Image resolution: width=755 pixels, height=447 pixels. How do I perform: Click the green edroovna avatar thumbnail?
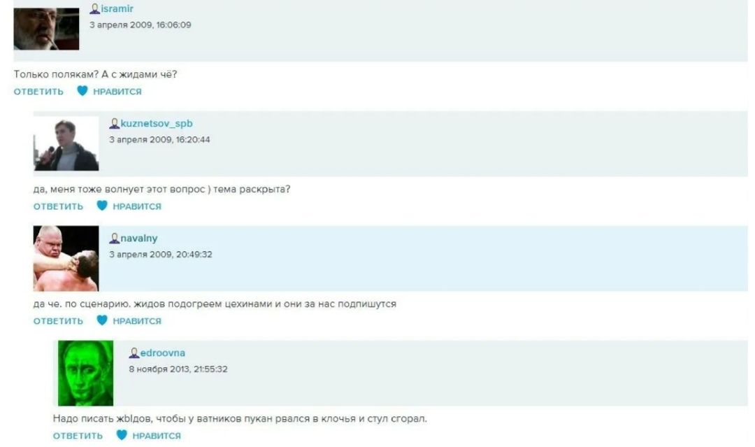(86, 374)
